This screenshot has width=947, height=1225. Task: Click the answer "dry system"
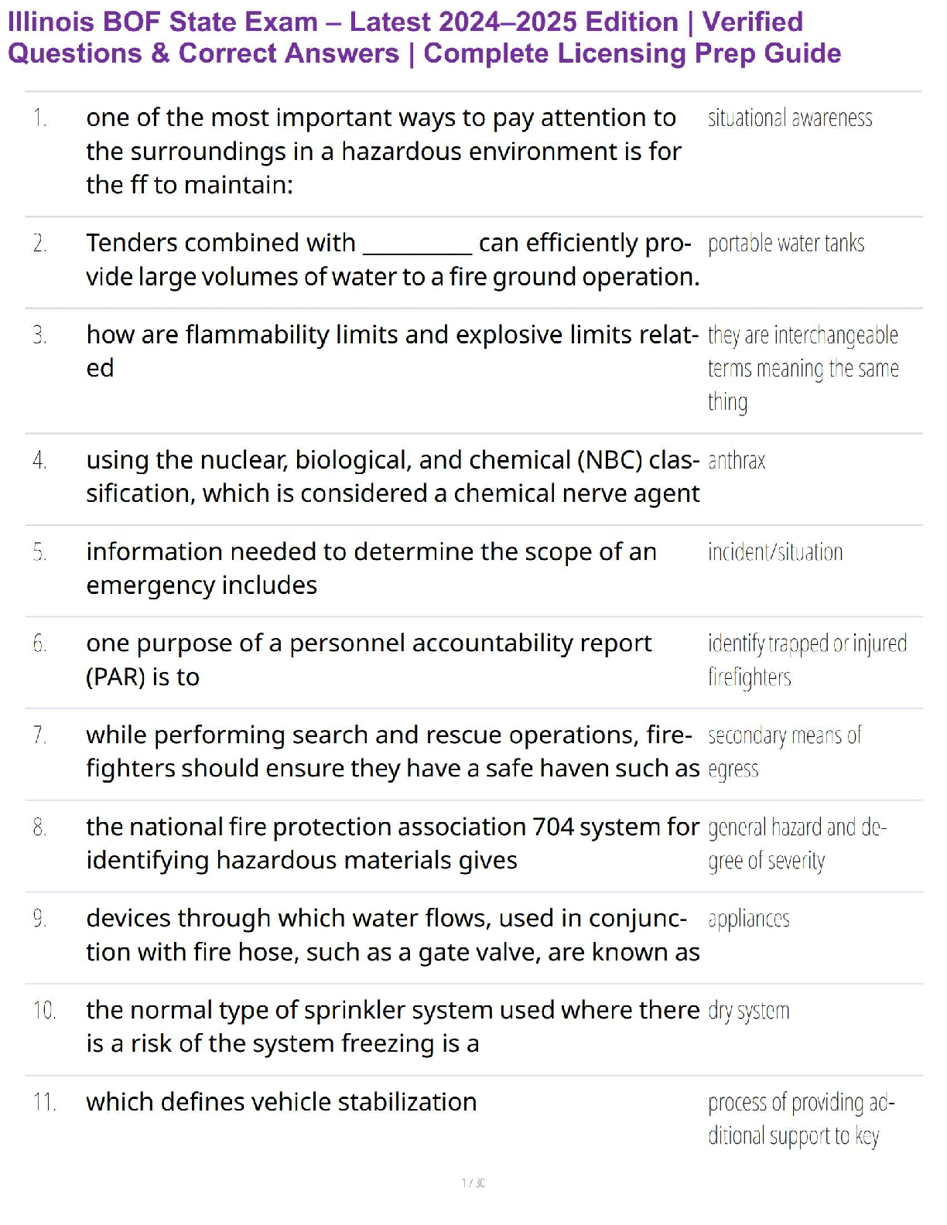point(748,1011)
